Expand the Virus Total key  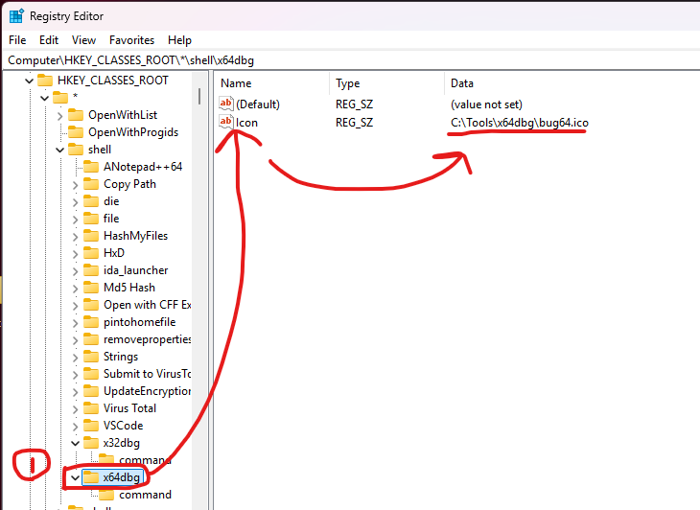pos(75,409)
